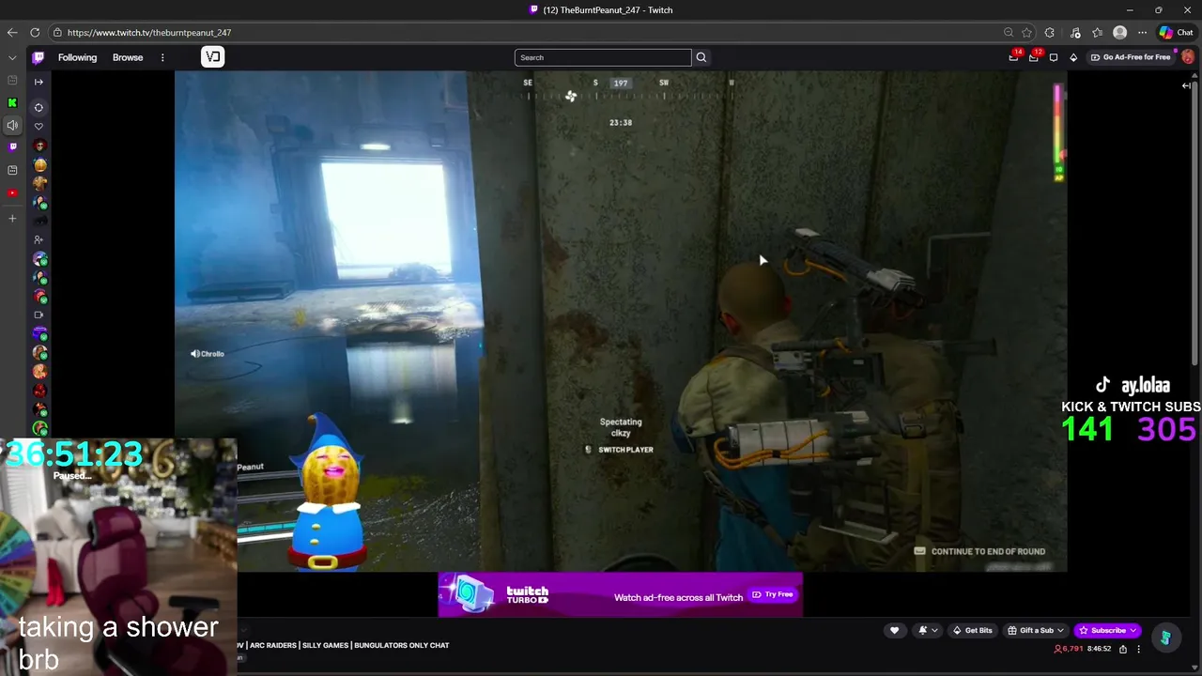Open the three-dot menu beside Browse

(162, 57)
